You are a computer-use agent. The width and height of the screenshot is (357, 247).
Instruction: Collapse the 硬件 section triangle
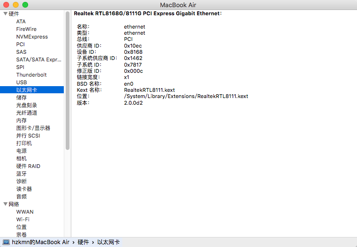click(x=5, y=14)
